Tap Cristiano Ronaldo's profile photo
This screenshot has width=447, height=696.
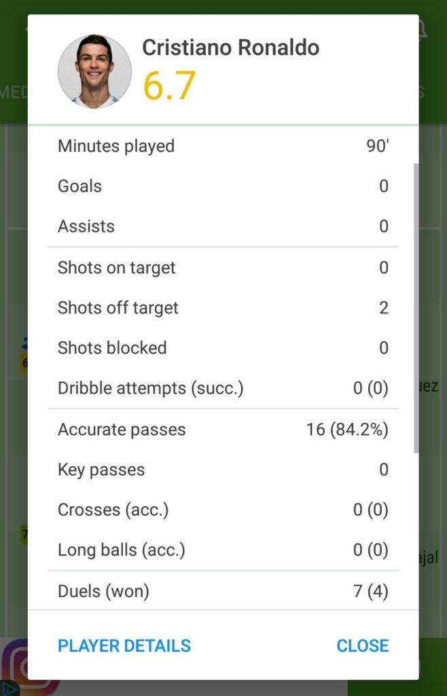coord(94,71)
